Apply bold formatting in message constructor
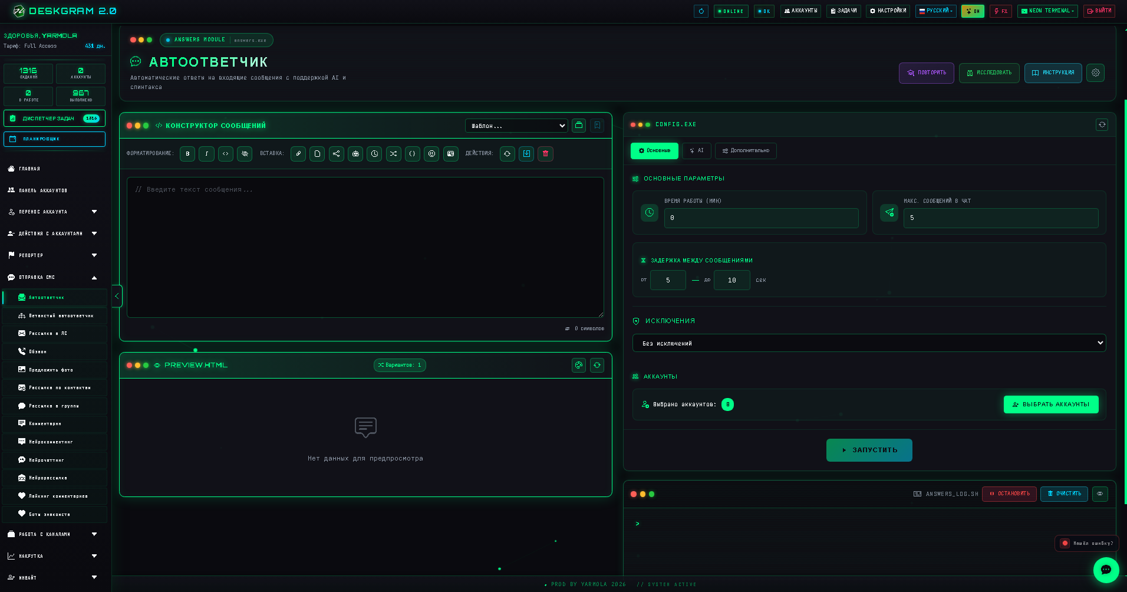 click(x=187, y=154)
